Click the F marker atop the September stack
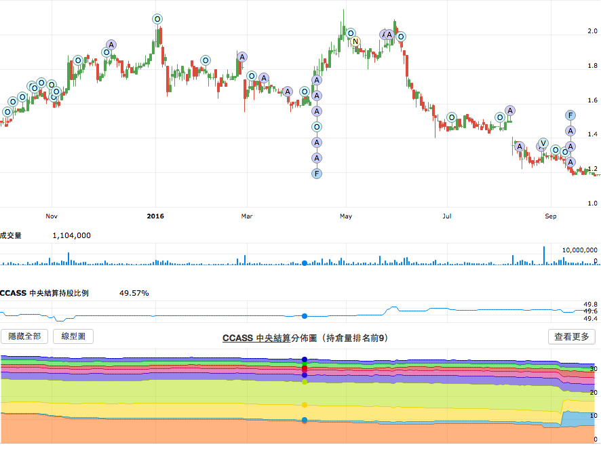The image size is (601, 449). pyautogui.click(x=570, y=115)
